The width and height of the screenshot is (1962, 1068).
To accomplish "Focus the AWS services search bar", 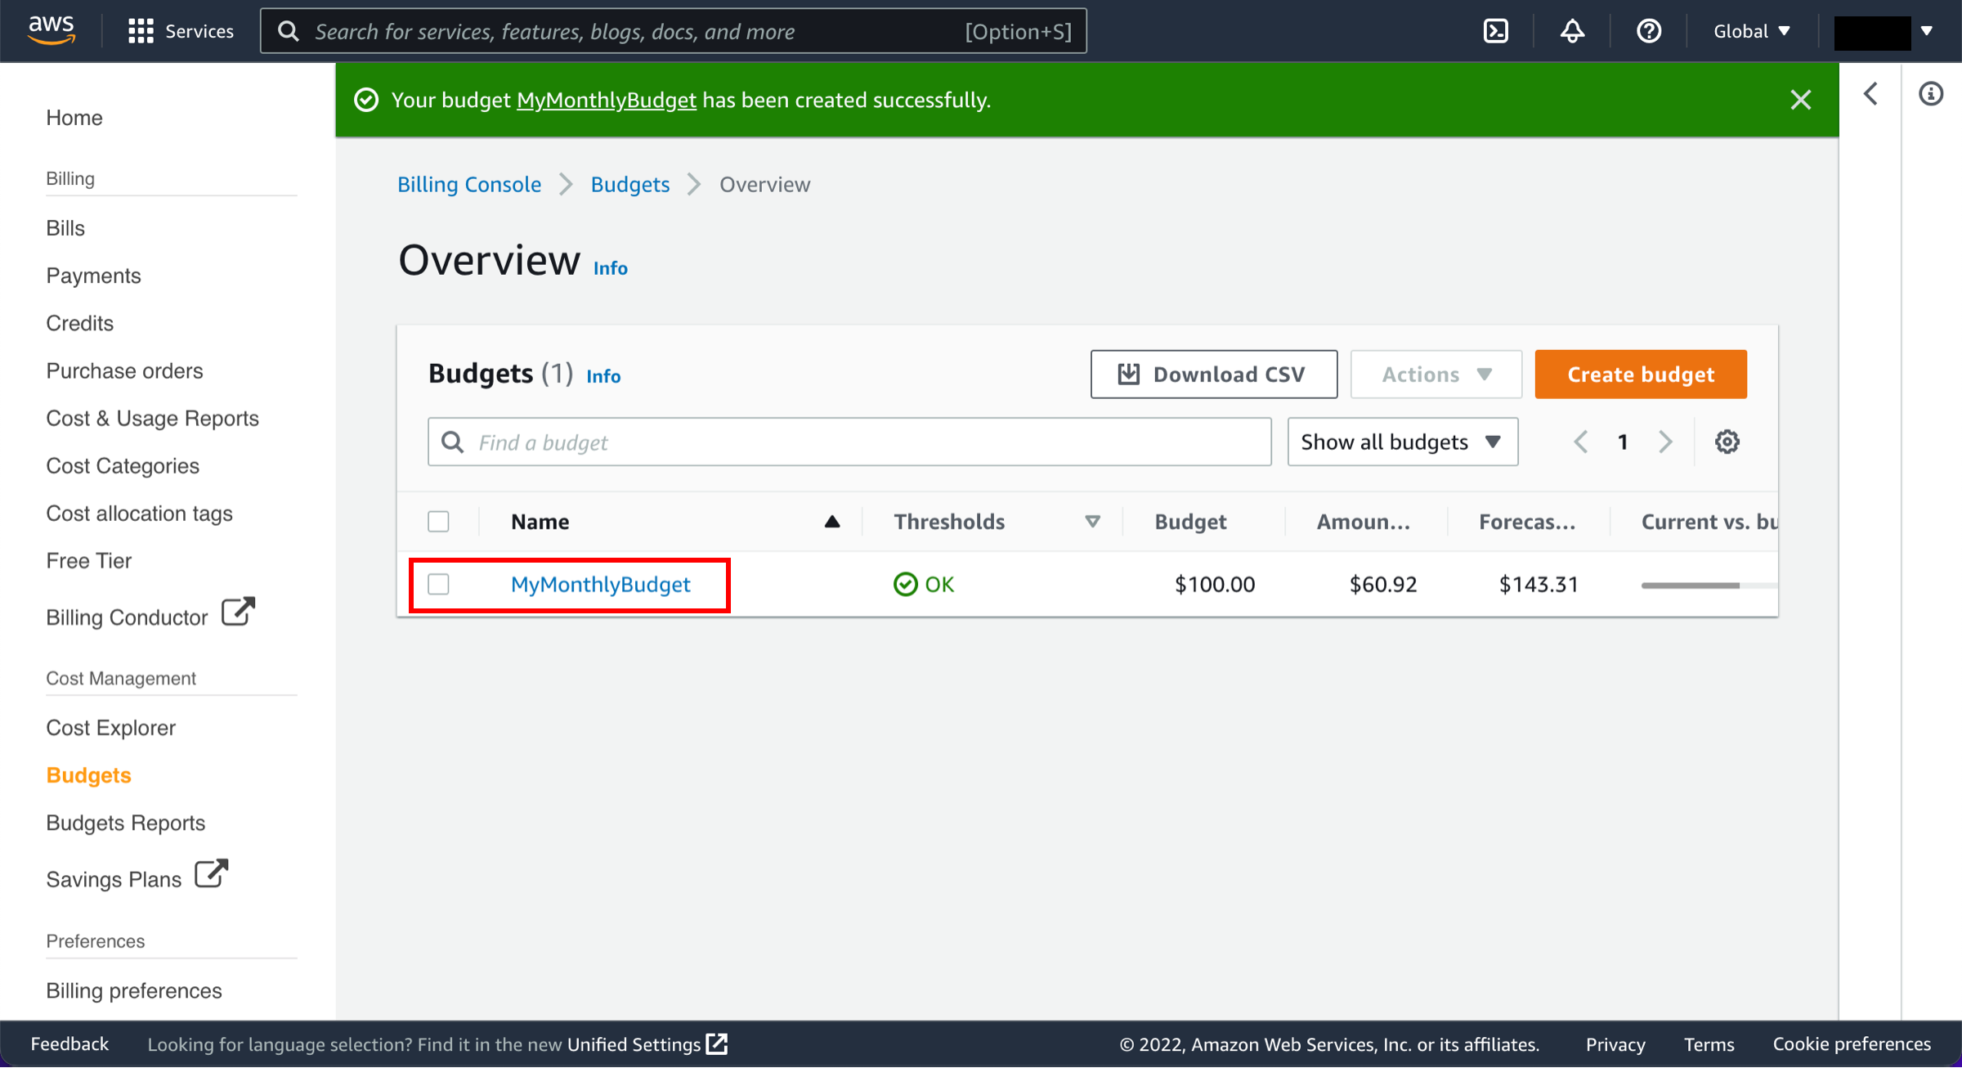I will coord(673,31).
